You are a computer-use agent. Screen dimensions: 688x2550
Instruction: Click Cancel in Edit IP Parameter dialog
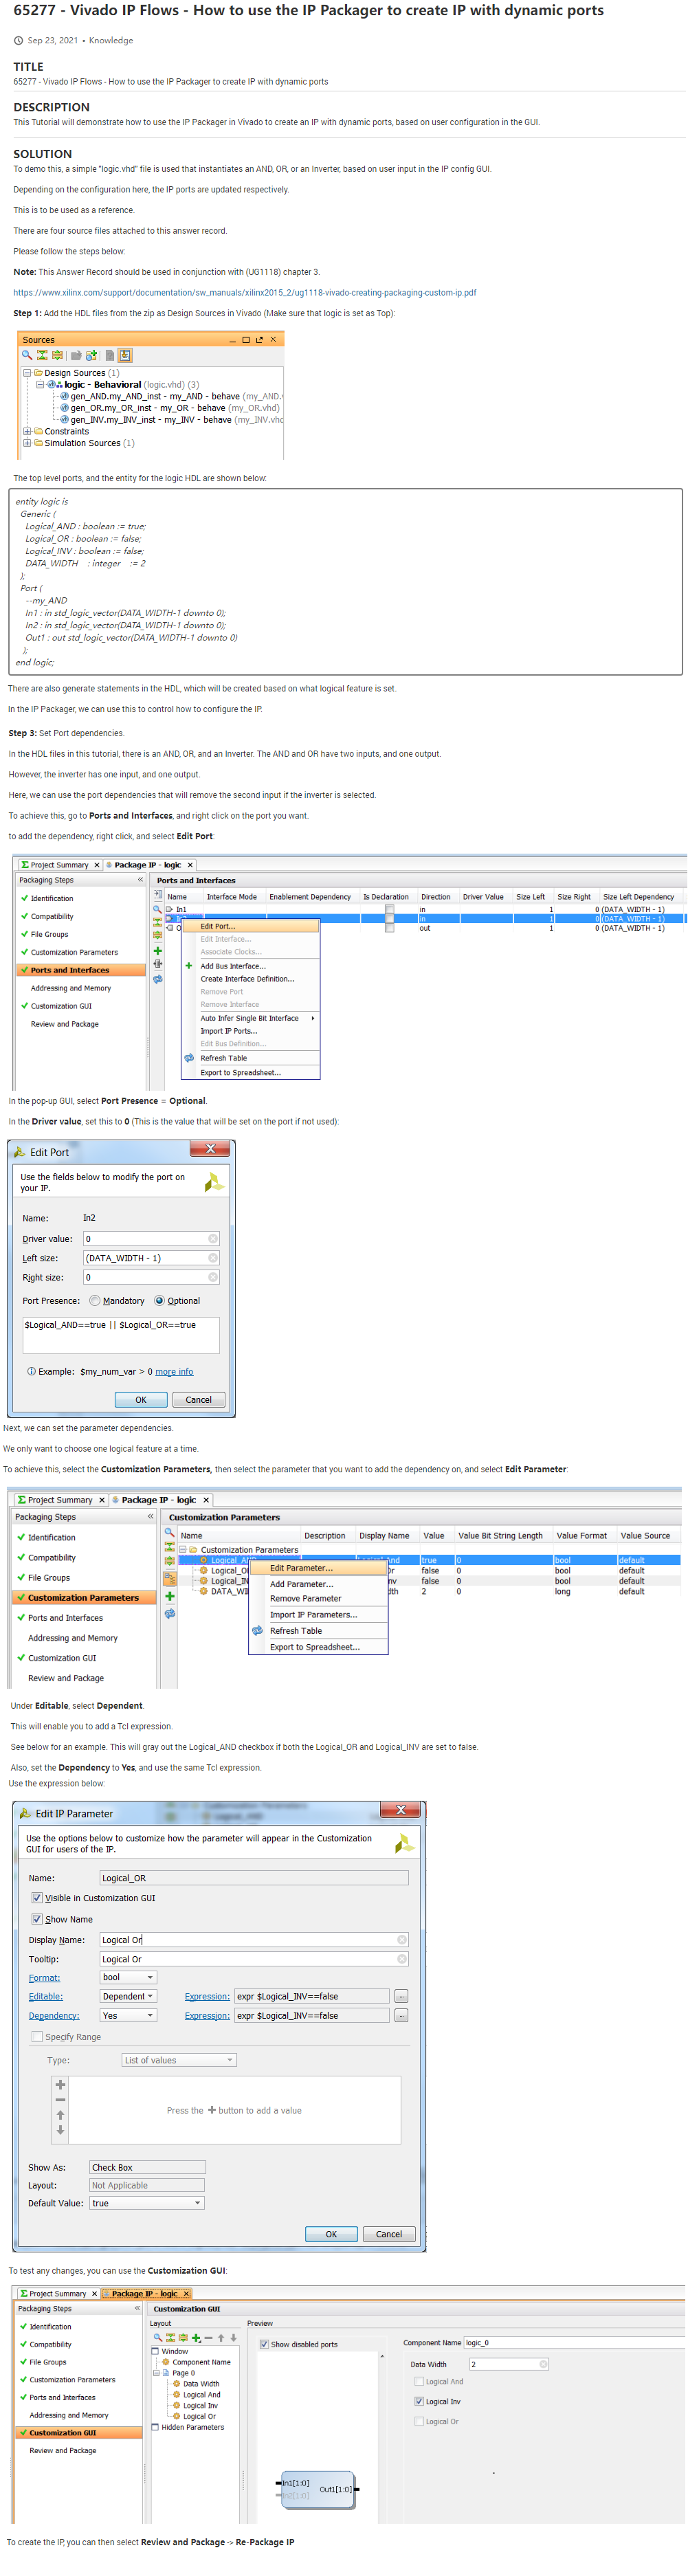389,2235
